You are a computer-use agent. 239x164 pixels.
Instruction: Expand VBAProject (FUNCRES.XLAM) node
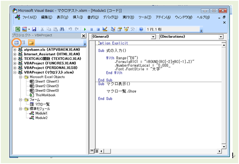(x=15, y=63)
